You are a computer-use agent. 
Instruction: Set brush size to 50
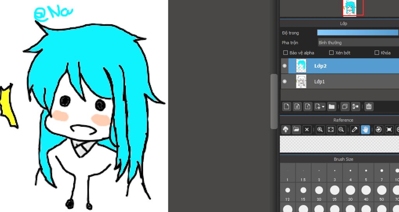point(382,193)
